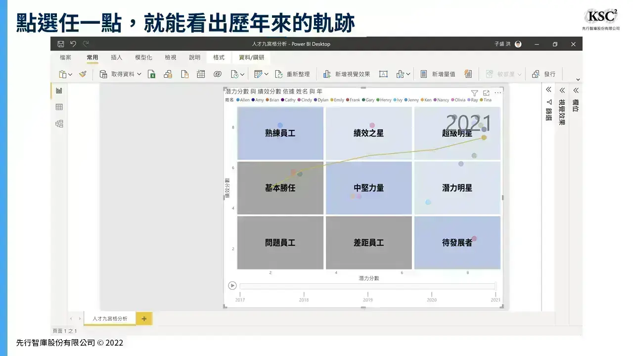Click the page navigation right arrow
The width and height of the screenshot is (633, 356).
[80, 319]
